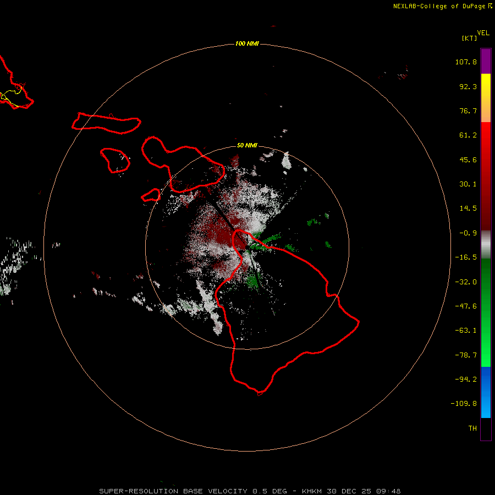The height and width of the screenshot is (495, 495).
Task: Click the NEXLAB-College of DuPage label
Action: click(x=442, y=6)
